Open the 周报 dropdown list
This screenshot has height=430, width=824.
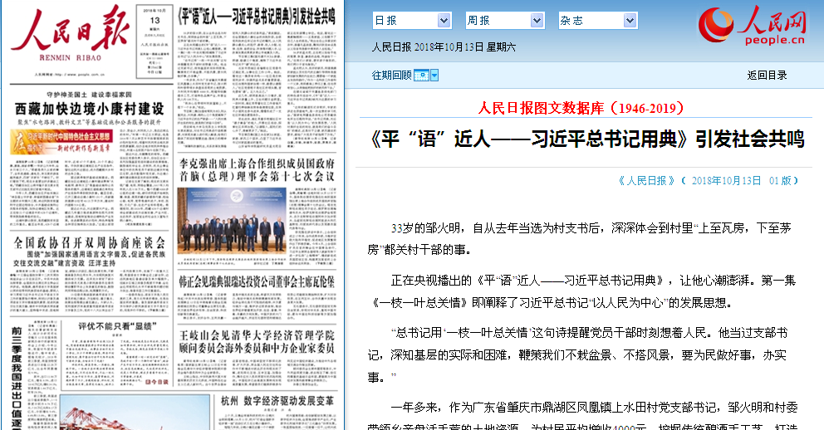coord(504,21)
